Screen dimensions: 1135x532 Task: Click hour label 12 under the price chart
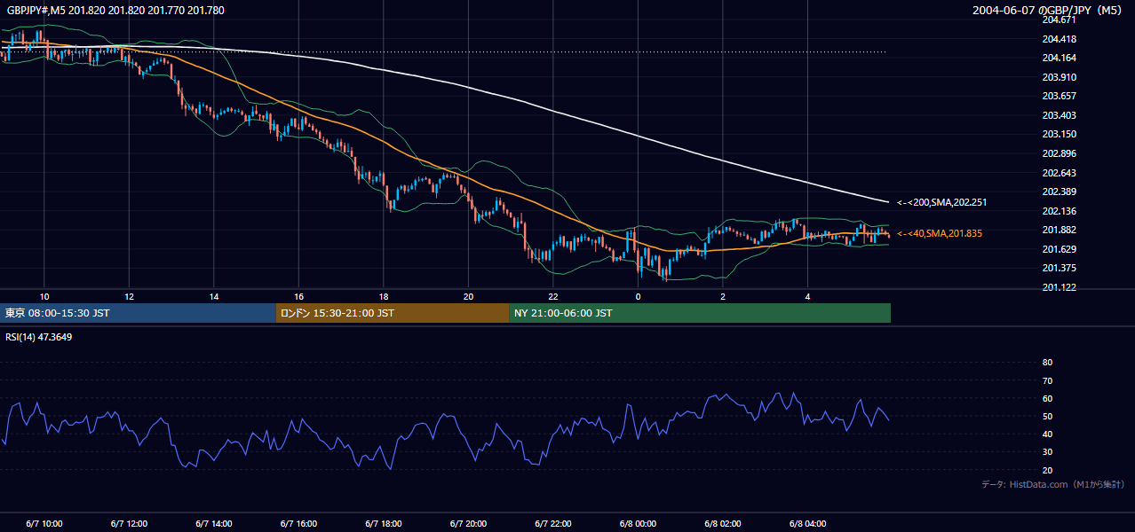129,296
